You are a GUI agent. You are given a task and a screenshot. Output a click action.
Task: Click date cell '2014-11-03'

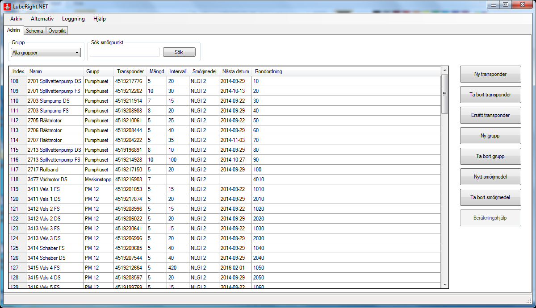(235, 140)
